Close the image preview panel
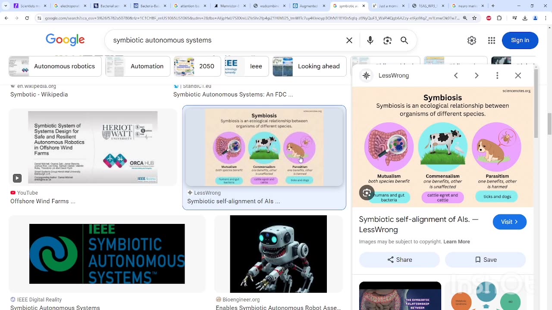 [518, 75]
